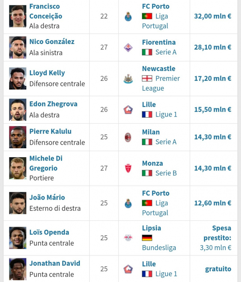Open the Serie B league link
Viewport: 241px width, 282px height.
tap(166, 173)
